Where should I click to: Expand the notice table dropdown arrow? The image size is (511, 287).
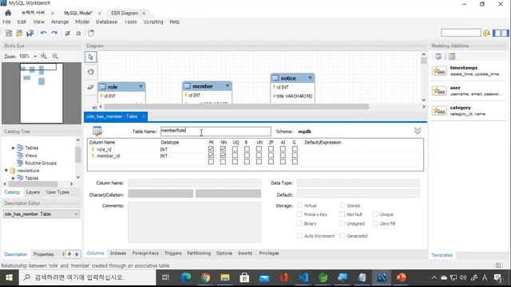click(x=311, y=78)
